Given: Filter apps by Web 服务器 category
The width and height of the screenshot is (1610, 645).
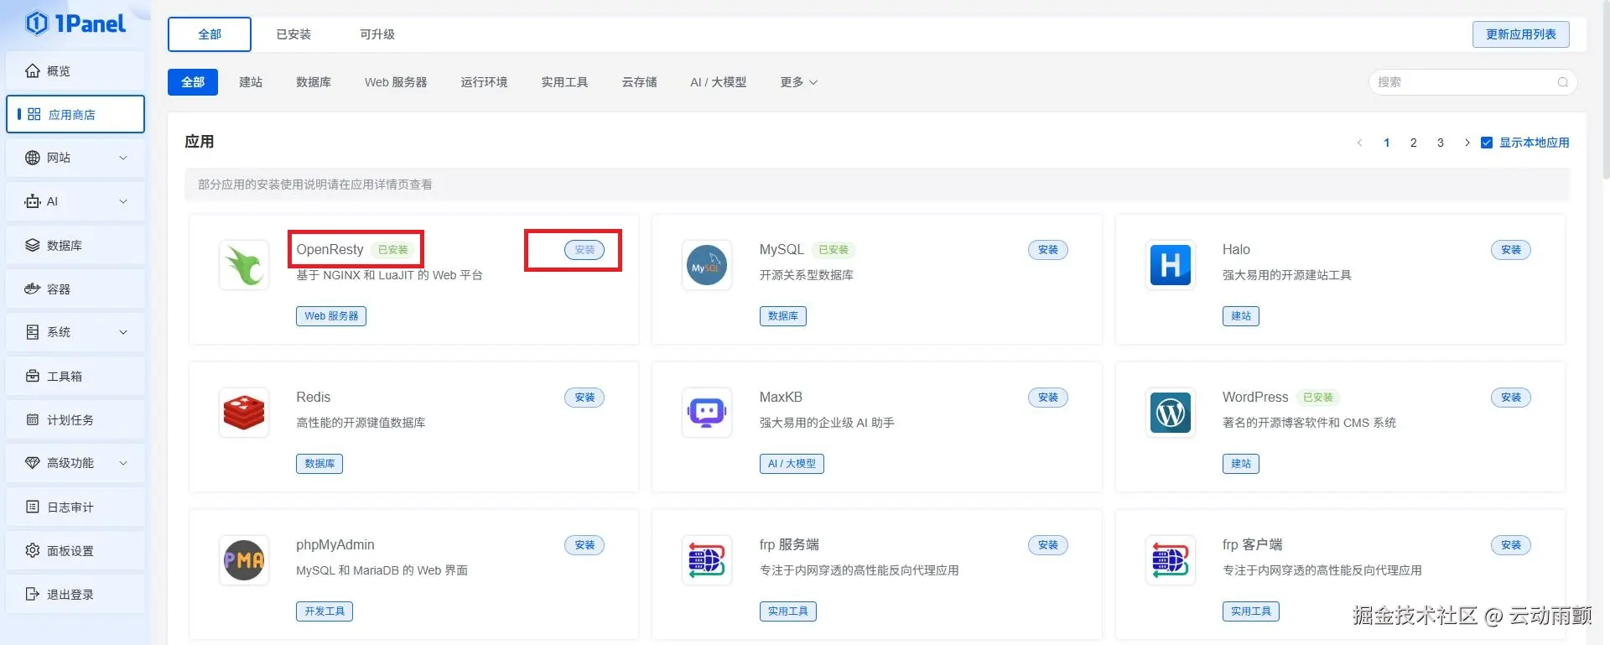Looking at the screenshot, I should 396,82.
